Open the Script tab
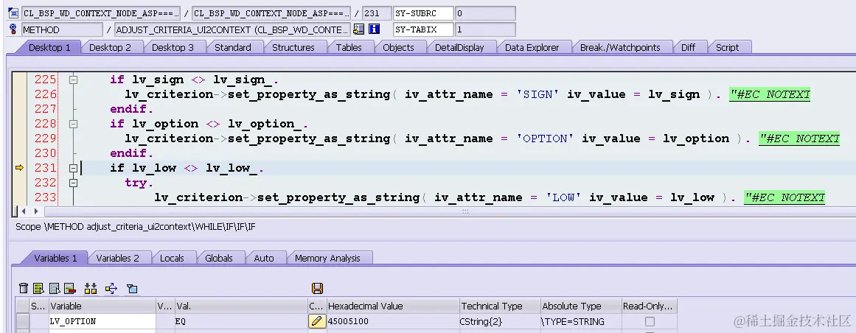 tap(727, 47)
